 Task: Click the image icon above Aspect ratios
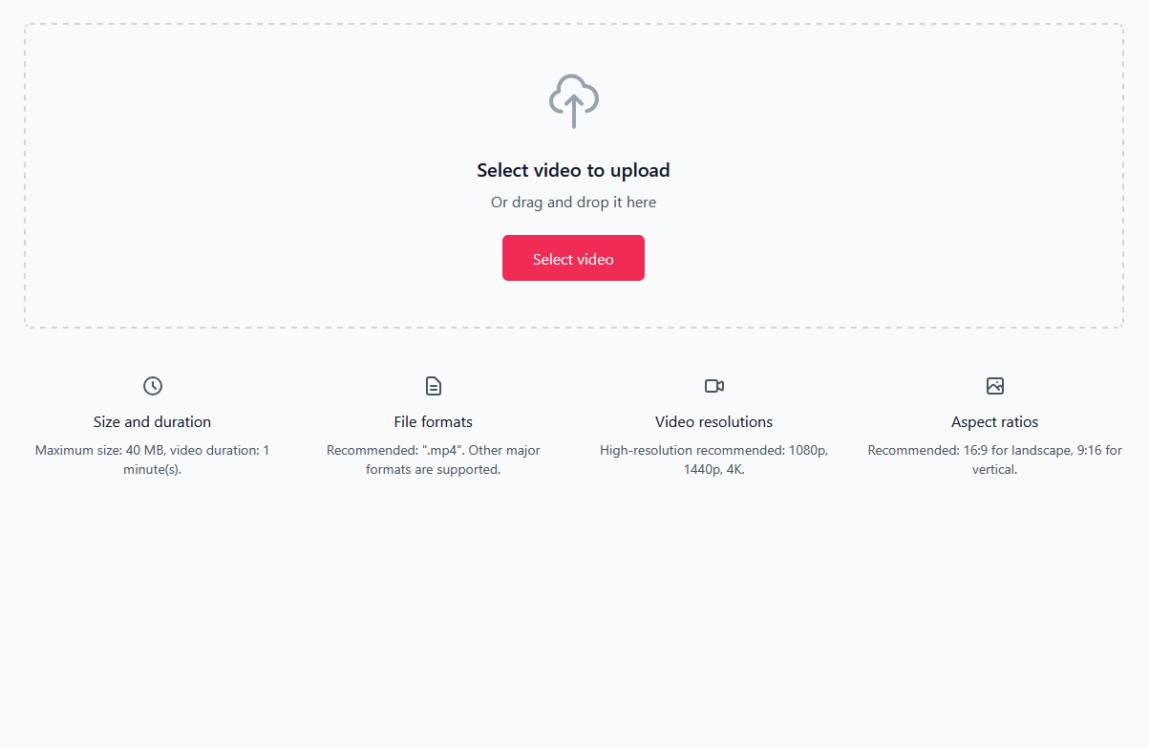995,386
